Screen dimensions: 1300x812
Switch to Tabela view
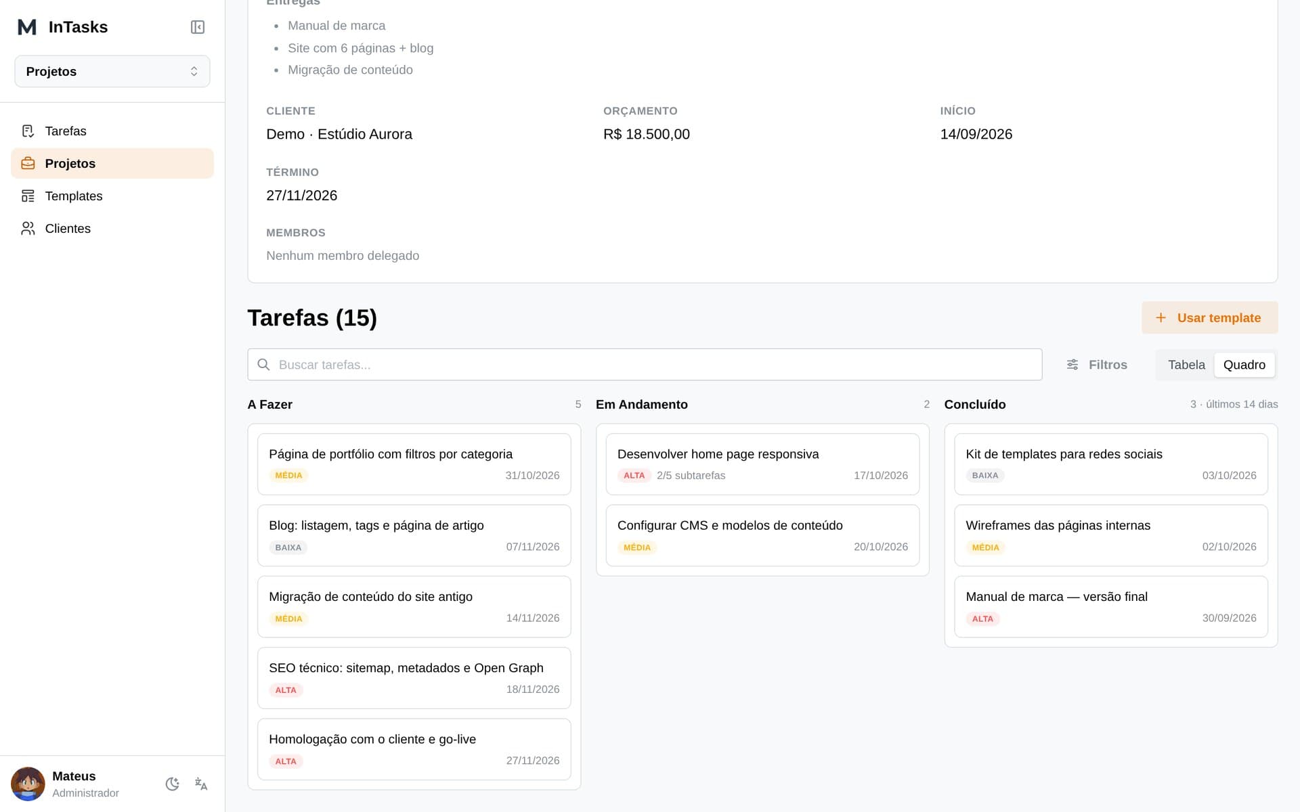1186,365
